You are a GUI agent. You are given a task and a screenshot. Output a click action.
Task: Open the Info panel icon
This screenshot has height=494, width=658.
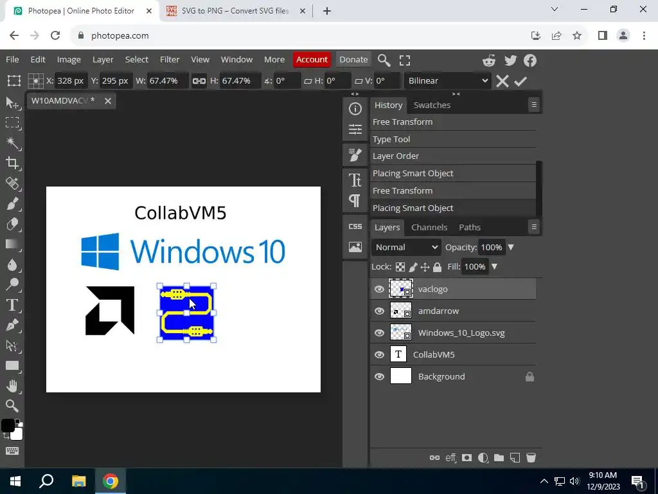click(355, 109)
